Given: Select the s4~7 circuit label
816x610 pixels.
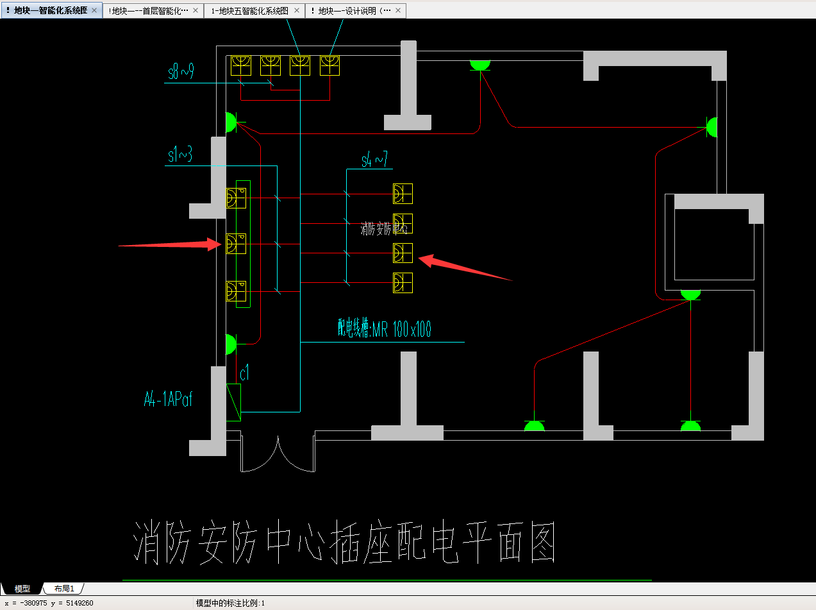Looking at the screenshot, I should [374, 160].
